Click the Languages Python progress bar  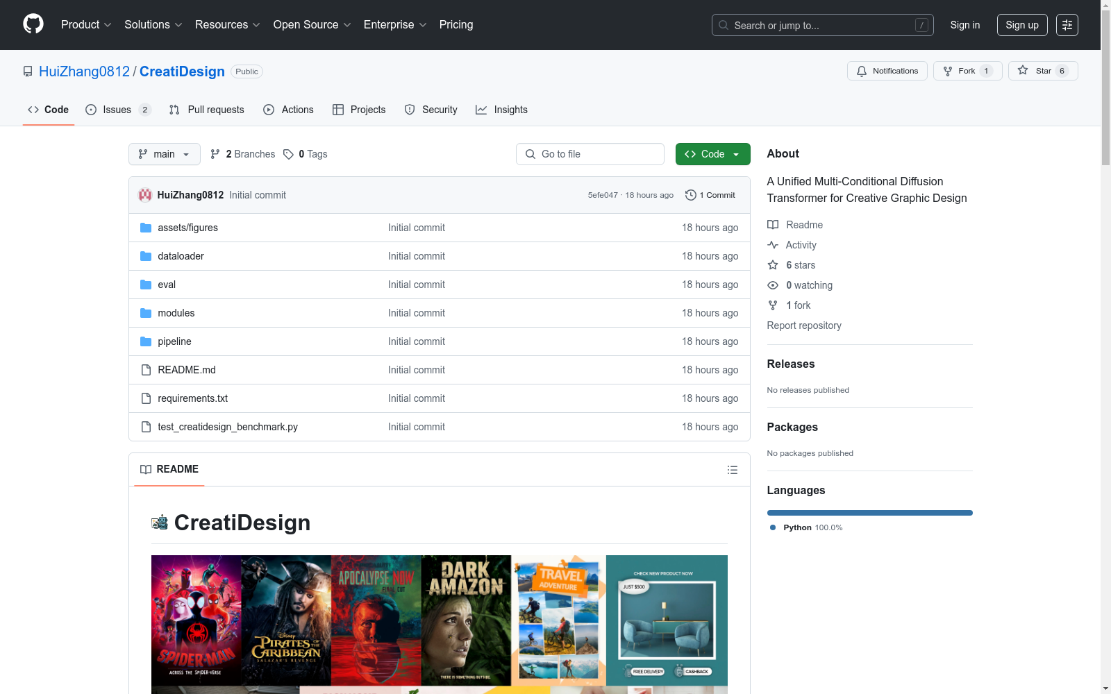coord(870,513)
